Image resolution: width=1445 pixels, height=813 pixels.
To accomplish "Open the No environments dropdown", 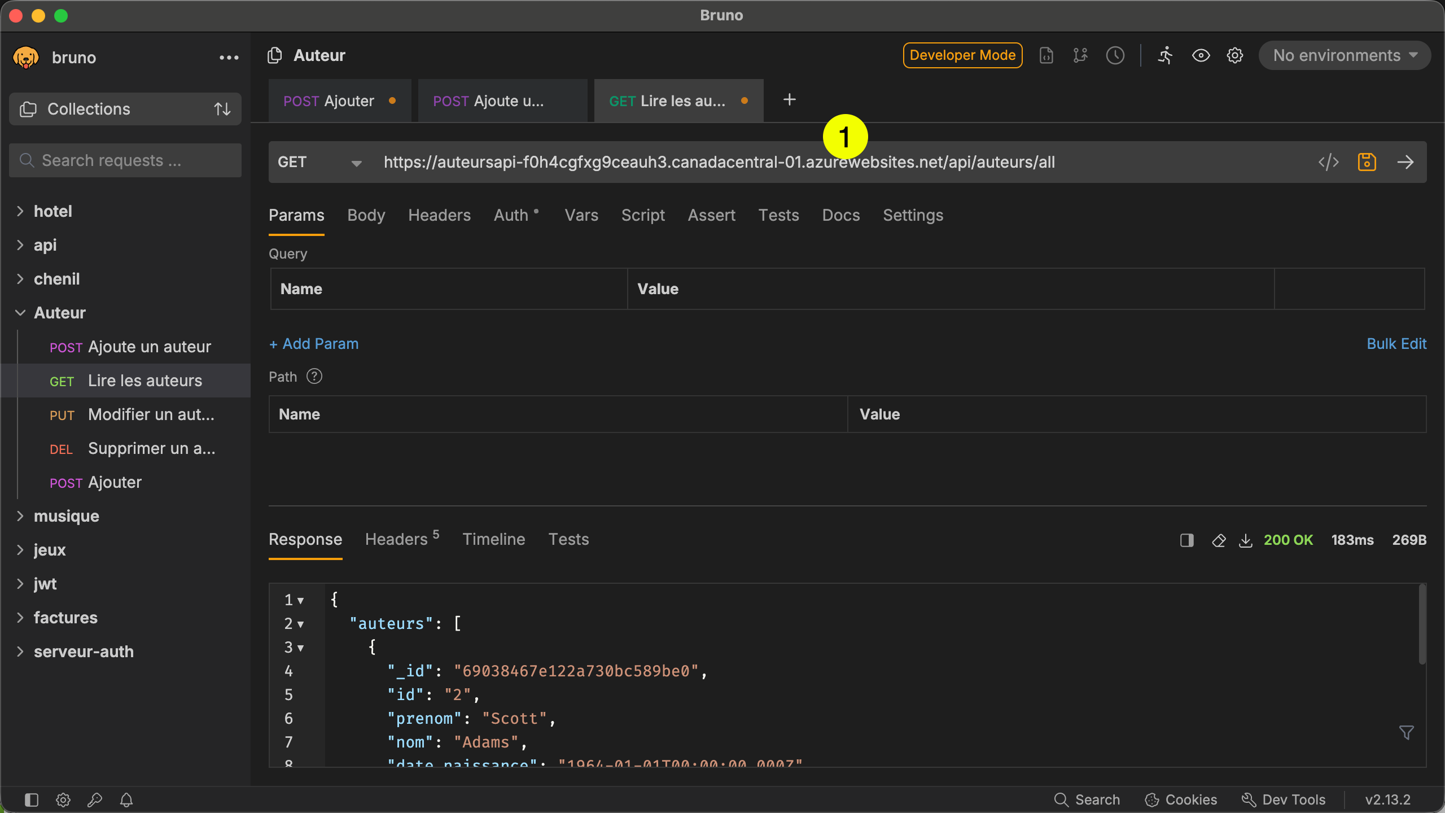I will click(x=1345, y=55).
